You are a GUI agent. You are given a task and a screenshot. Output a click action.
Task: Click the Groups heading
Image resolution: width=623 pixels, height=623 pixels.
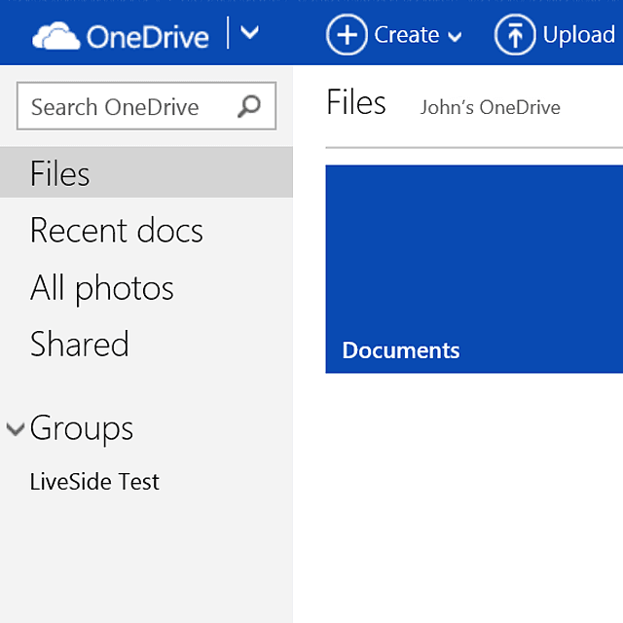pyautogui.click(x=82, y=429)
